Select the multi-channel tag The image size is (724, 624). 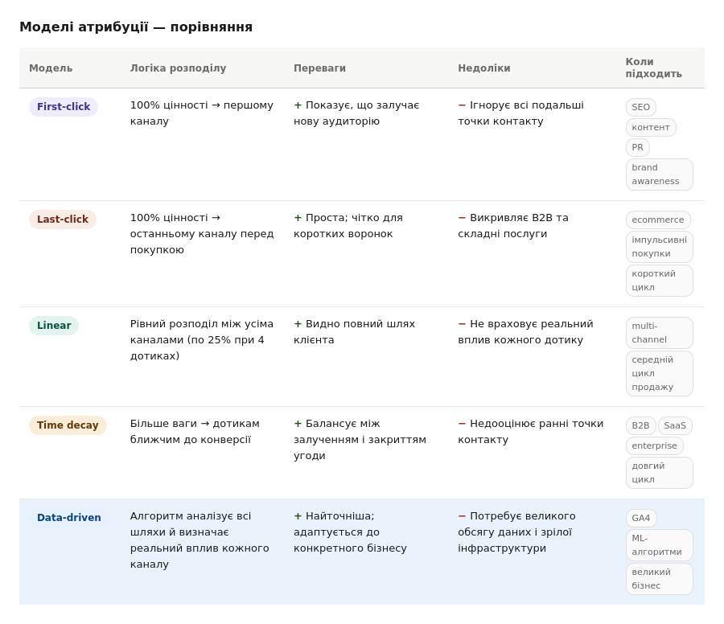(660, 333)
